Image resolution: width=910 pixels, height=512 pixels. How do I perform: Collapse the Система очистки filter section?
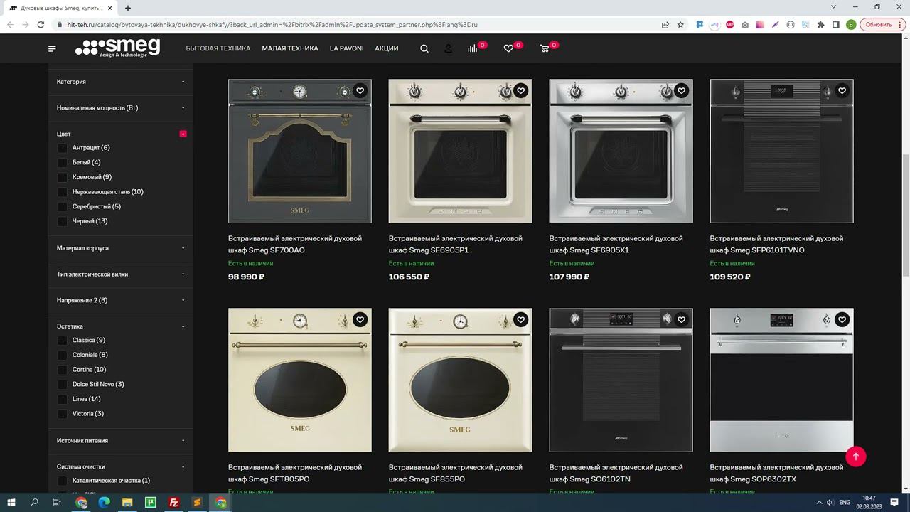pyautogui.click(x=121, y=467)
